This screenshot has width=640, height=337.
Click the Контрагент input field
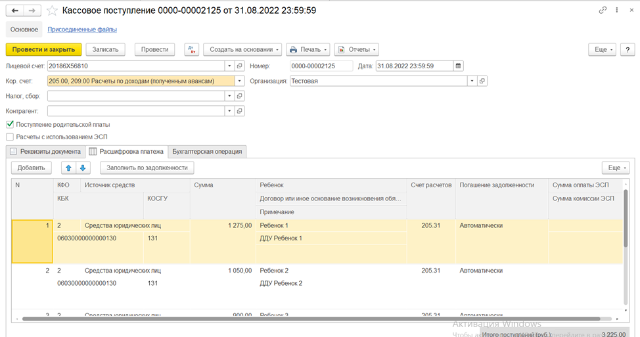click(x=136, y=110)
